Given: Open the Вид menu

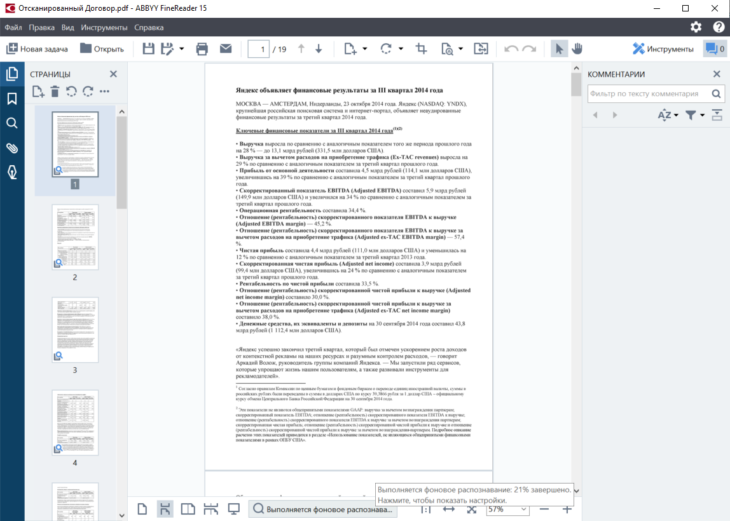Looking at the screenshot, I should pyautogui.click(x=67, y=27).
